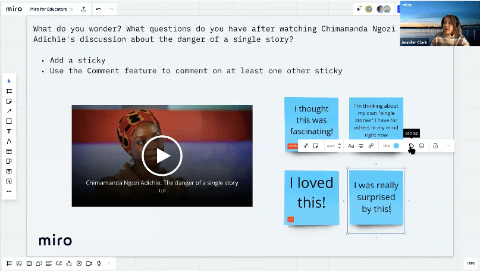Click the Miro for Educators board title

[x=48, y=9]
